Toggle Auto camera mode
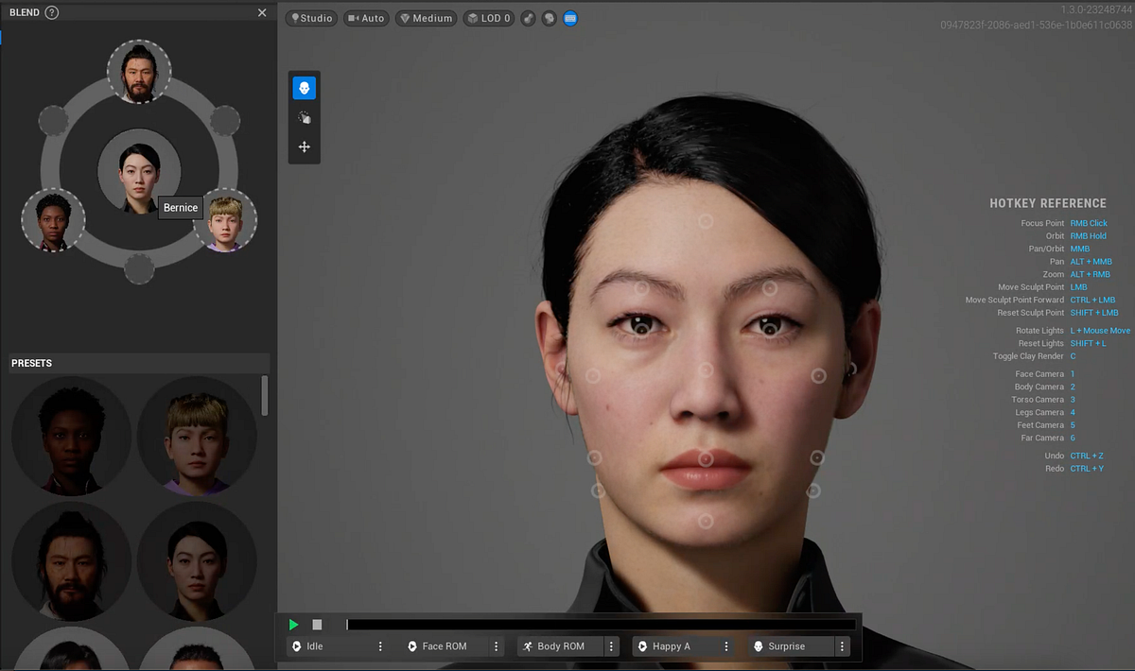Viewport: 1135px width, 671px height. 366,18
